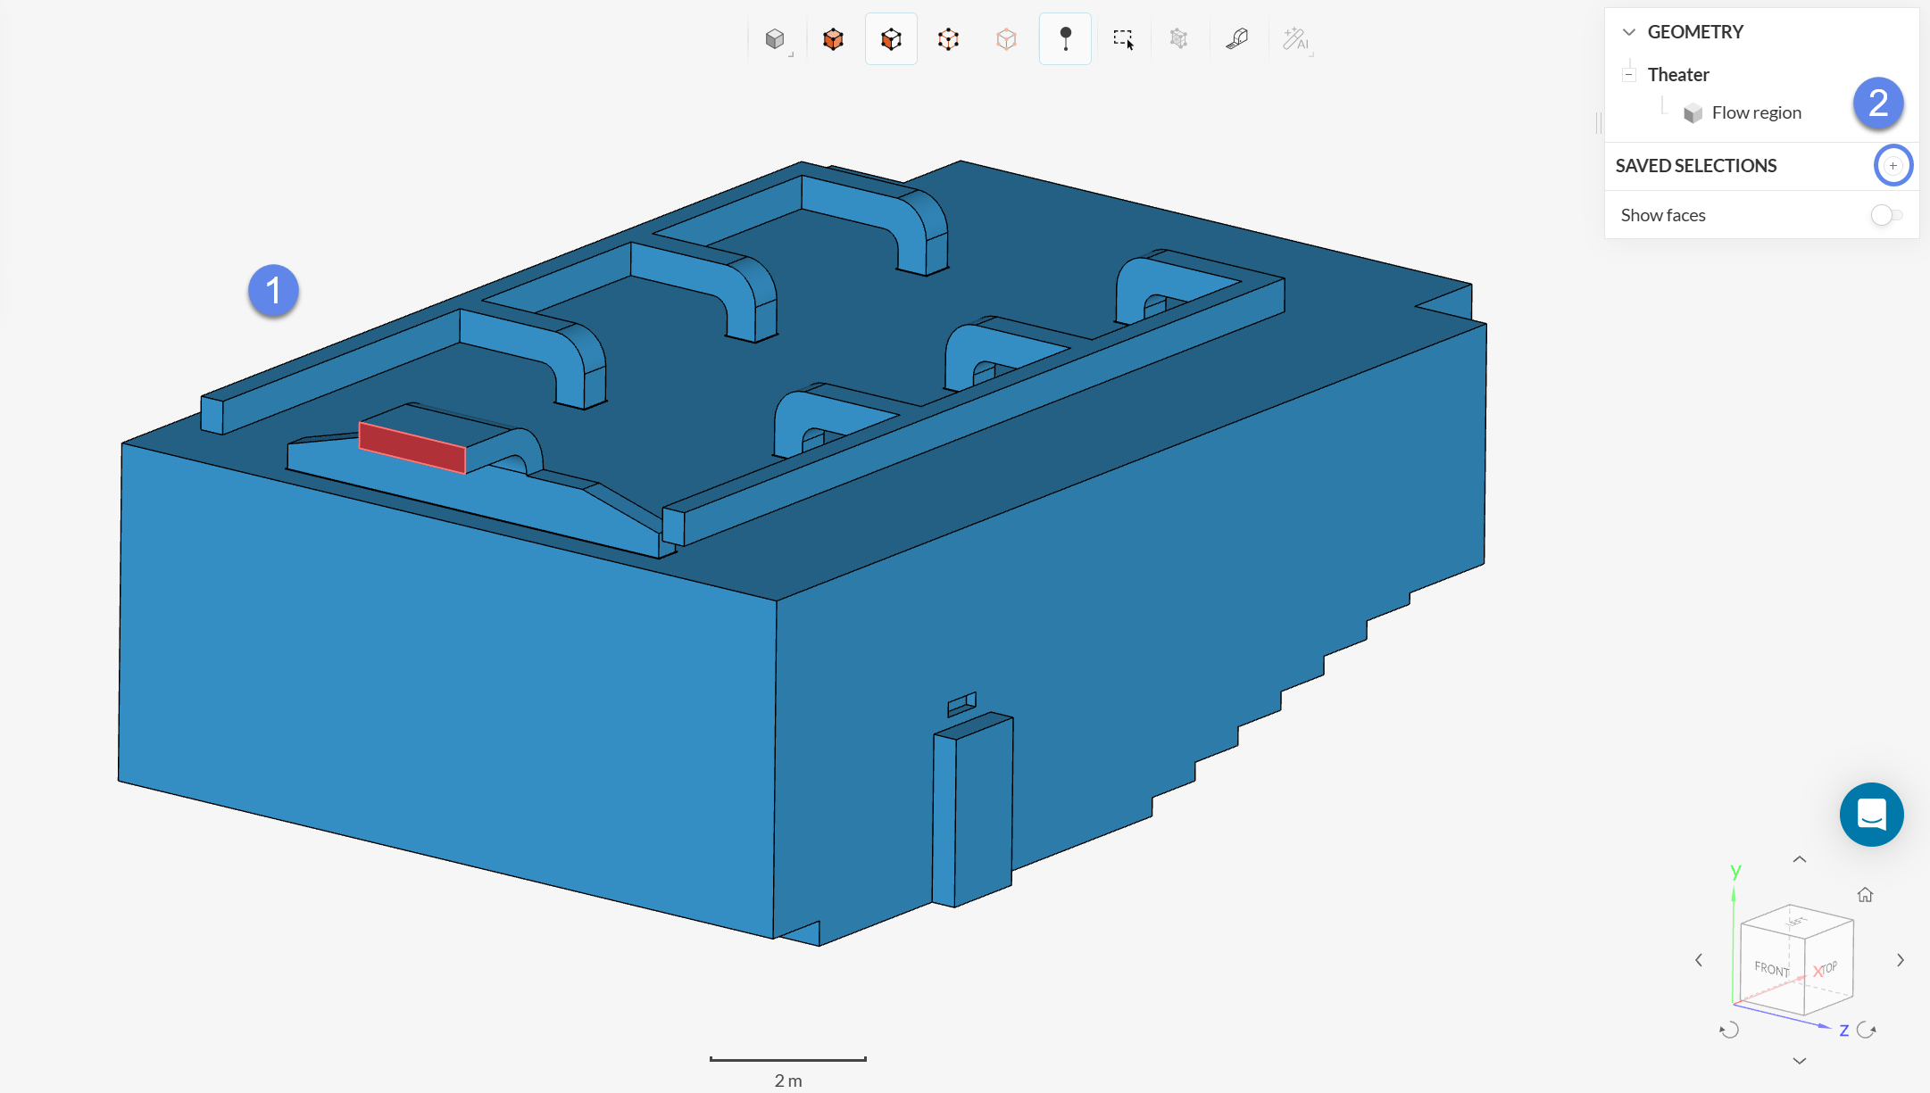The height and width of the screenshot is (1093, 1930).
Task: Activate volume selection mode icon
Action: tap(833, 39)
